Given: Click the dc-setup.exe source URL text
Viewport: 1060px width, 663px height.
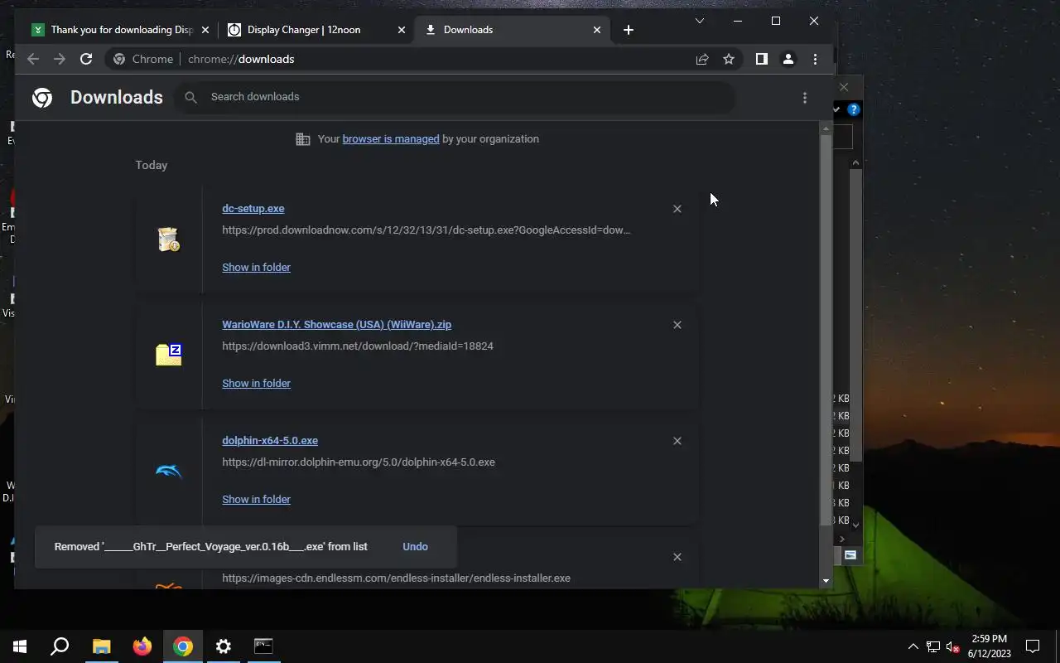Looking at the screenshot, I should (x=426, y=230).
